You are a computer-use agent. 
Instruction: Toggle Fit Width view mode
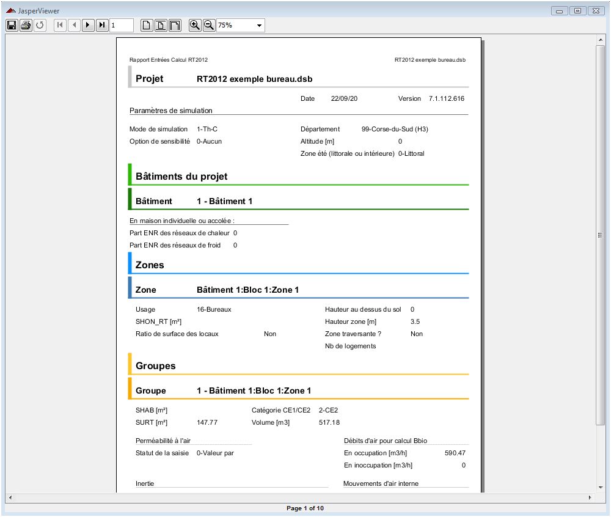pos(175,25)
